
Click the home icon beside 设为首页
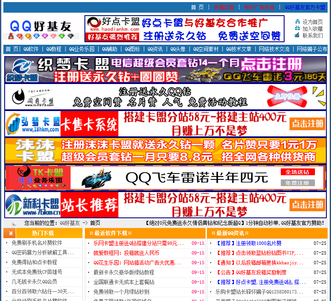pyautogui.click(x=297, y=22)
